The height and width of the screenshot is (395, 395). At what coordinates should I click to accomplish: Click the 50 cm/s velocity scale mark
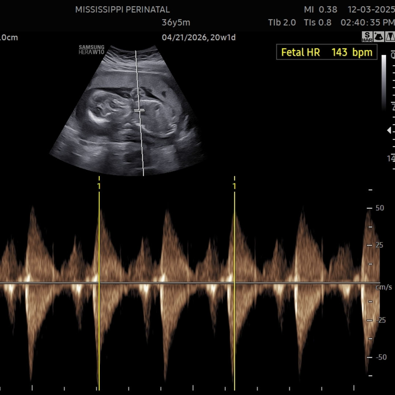380,208
